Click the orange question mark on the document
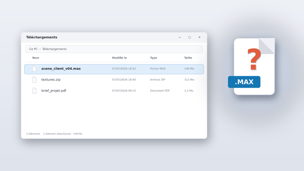 (254, 59)
